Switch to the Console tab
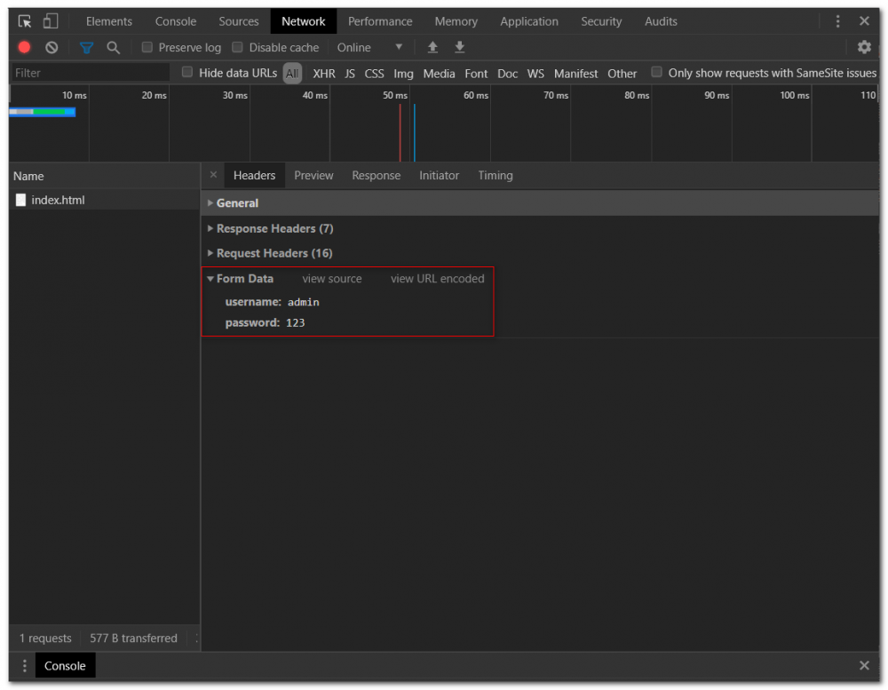This screenshot has width=888, height=690. [x=176, y=21]
